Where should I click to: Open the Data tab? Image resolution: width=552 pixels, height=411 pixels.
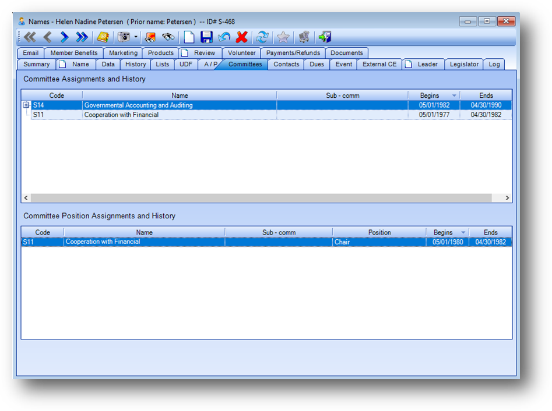click(x=108, y=64)
